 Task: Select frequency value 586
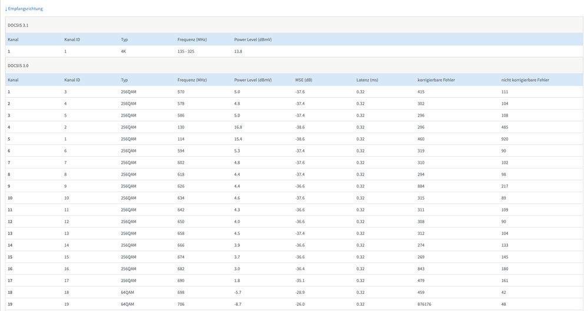[x=181, y=115]
